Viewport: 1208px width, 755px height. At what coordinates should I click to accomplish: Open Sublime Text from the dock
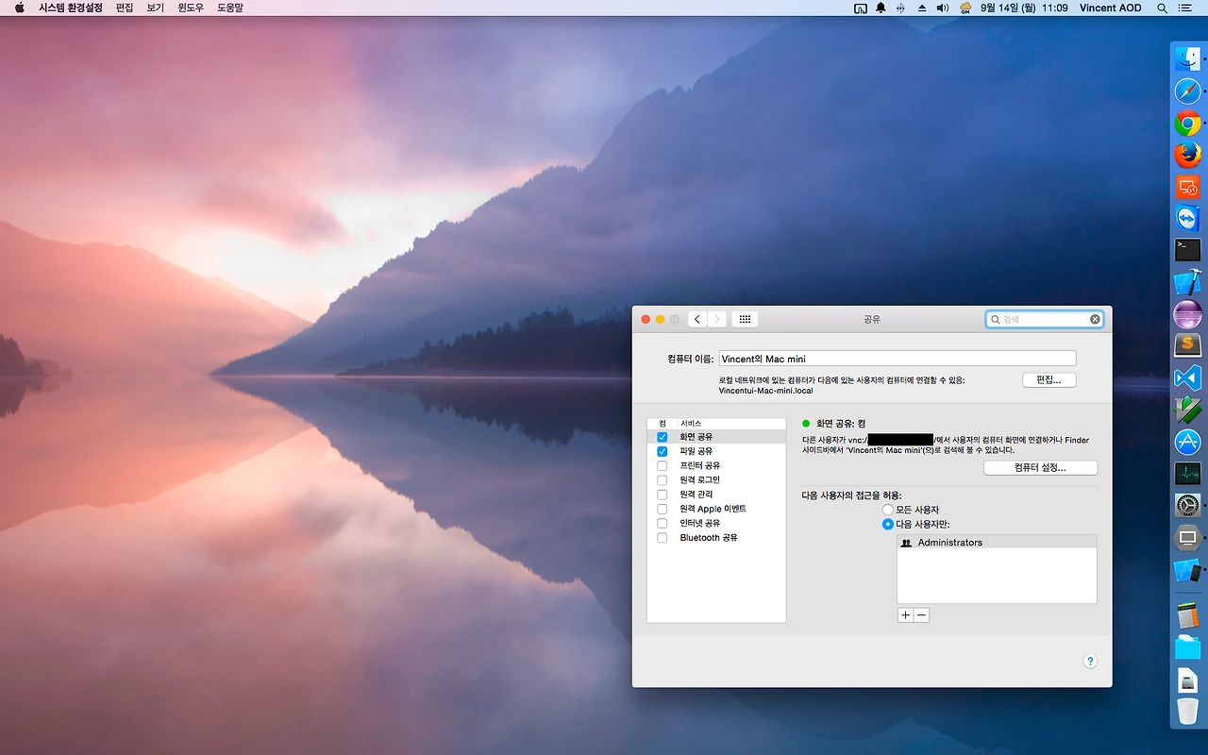(x=1186, y=345)
